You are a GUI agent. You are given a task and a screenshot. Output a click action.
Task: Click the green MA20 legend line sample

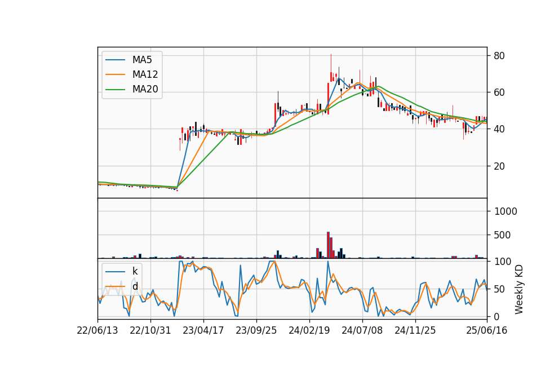coord(115,89)
